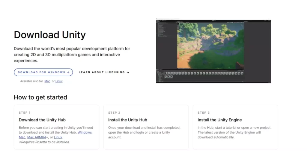
Task: Choose the Linux link under the download button
Action: point(59,81)
